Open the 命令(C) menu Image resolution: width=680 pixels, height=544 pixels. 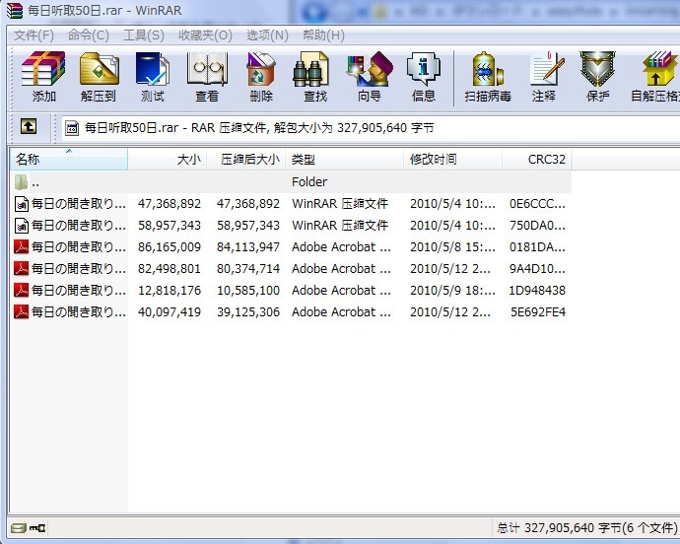point(89,35)
